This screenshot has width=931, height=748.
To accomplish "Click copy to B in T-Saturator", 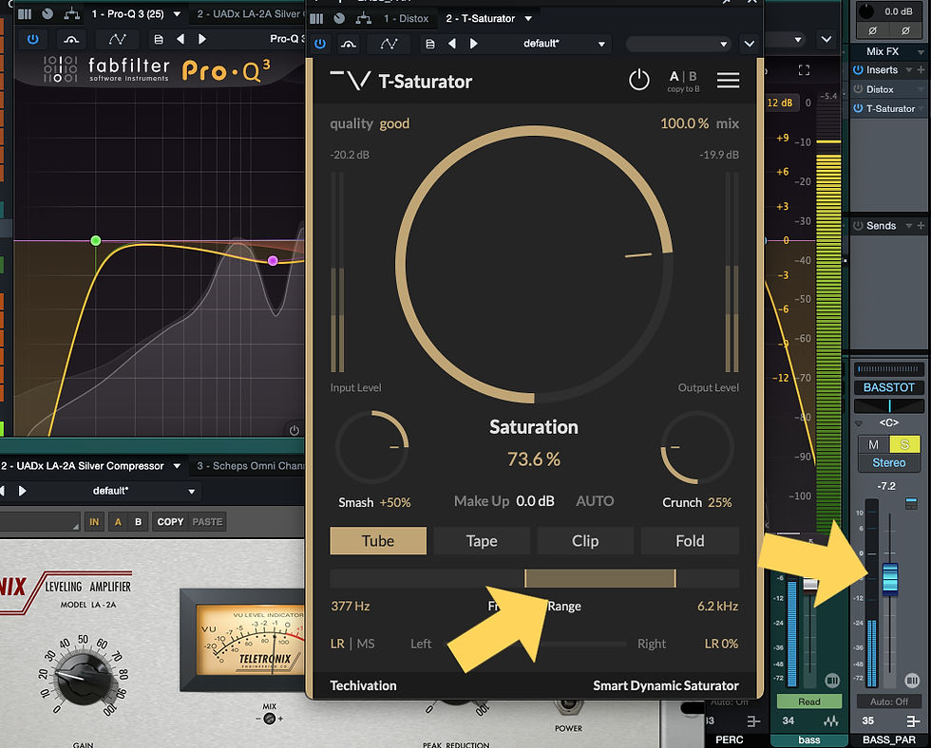I will [683, 89].
